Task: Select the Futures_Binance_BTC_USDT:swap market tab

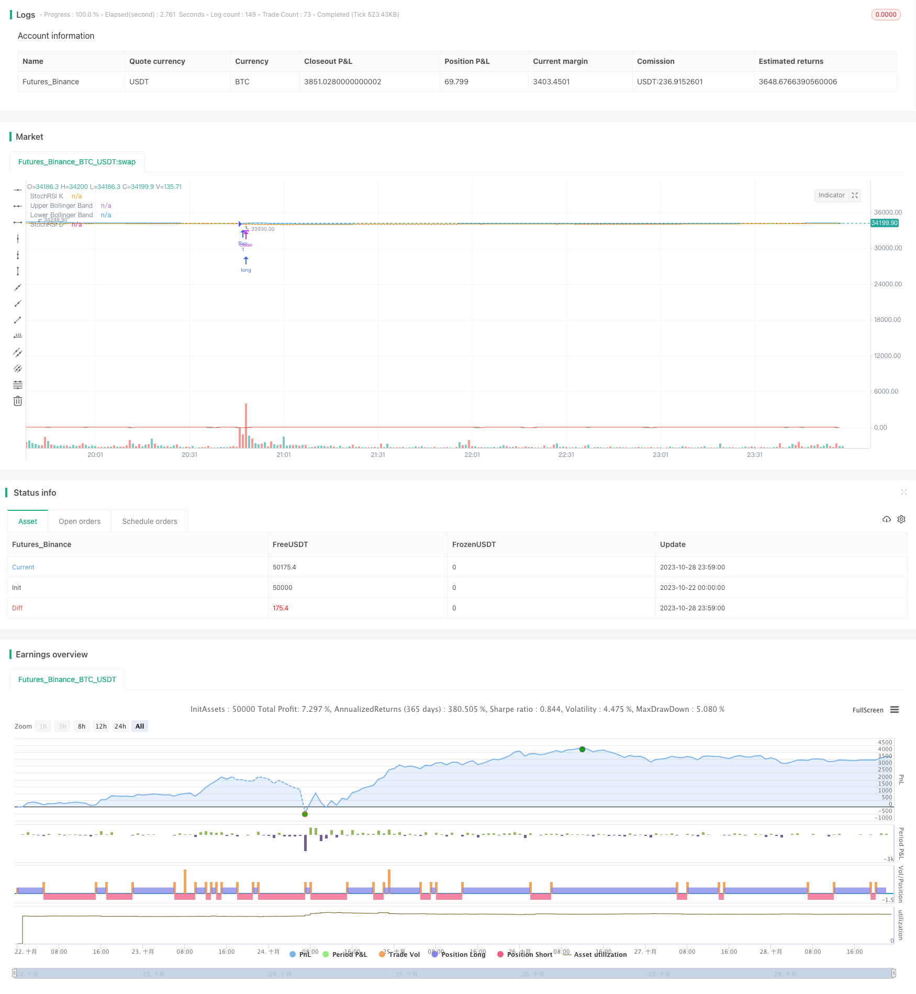Action: click(77, 162)
